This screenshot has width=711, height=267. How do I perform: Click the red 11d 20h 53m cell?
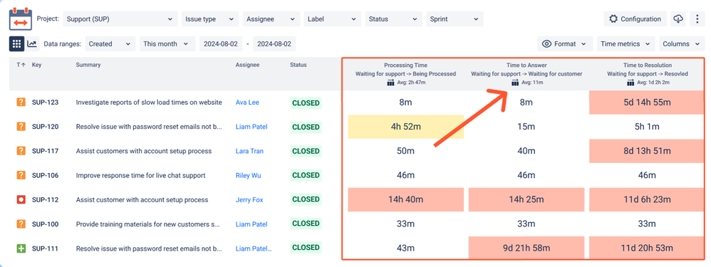pos(647,248)
